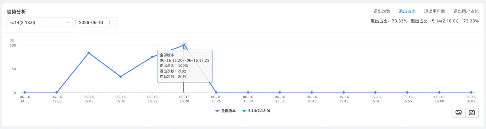Click the data point at 06-16 15:45

(344, 92)
